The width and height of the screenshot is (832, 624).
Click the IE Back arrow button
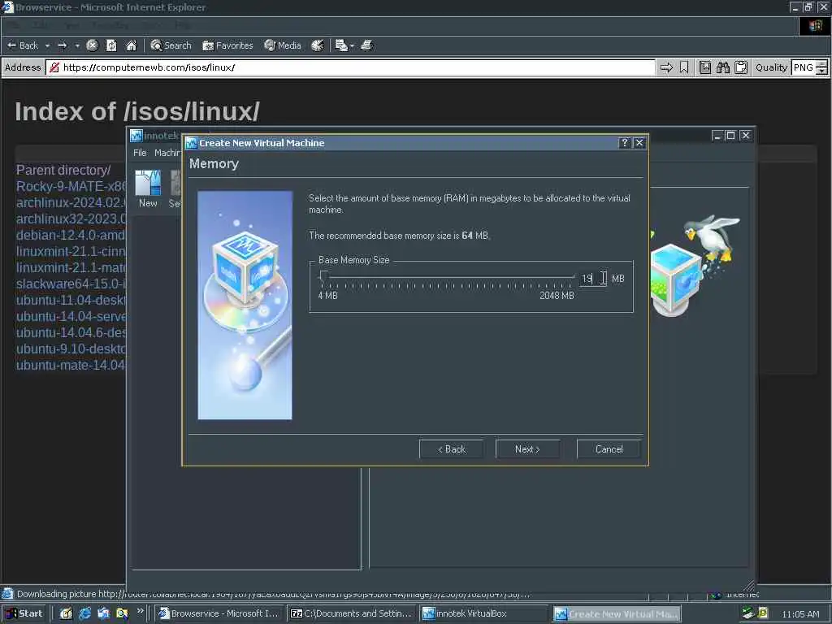(x=23, y=45)
